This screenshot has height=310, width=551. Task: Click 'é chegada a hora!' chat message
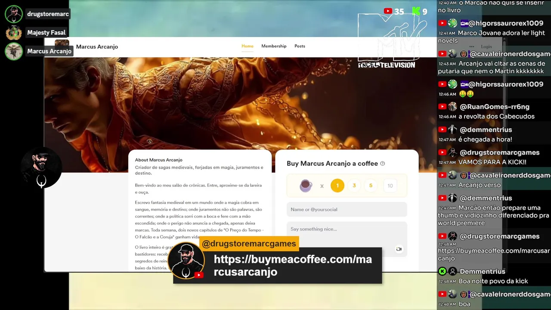pyautogui.click(x=485, y=139)
